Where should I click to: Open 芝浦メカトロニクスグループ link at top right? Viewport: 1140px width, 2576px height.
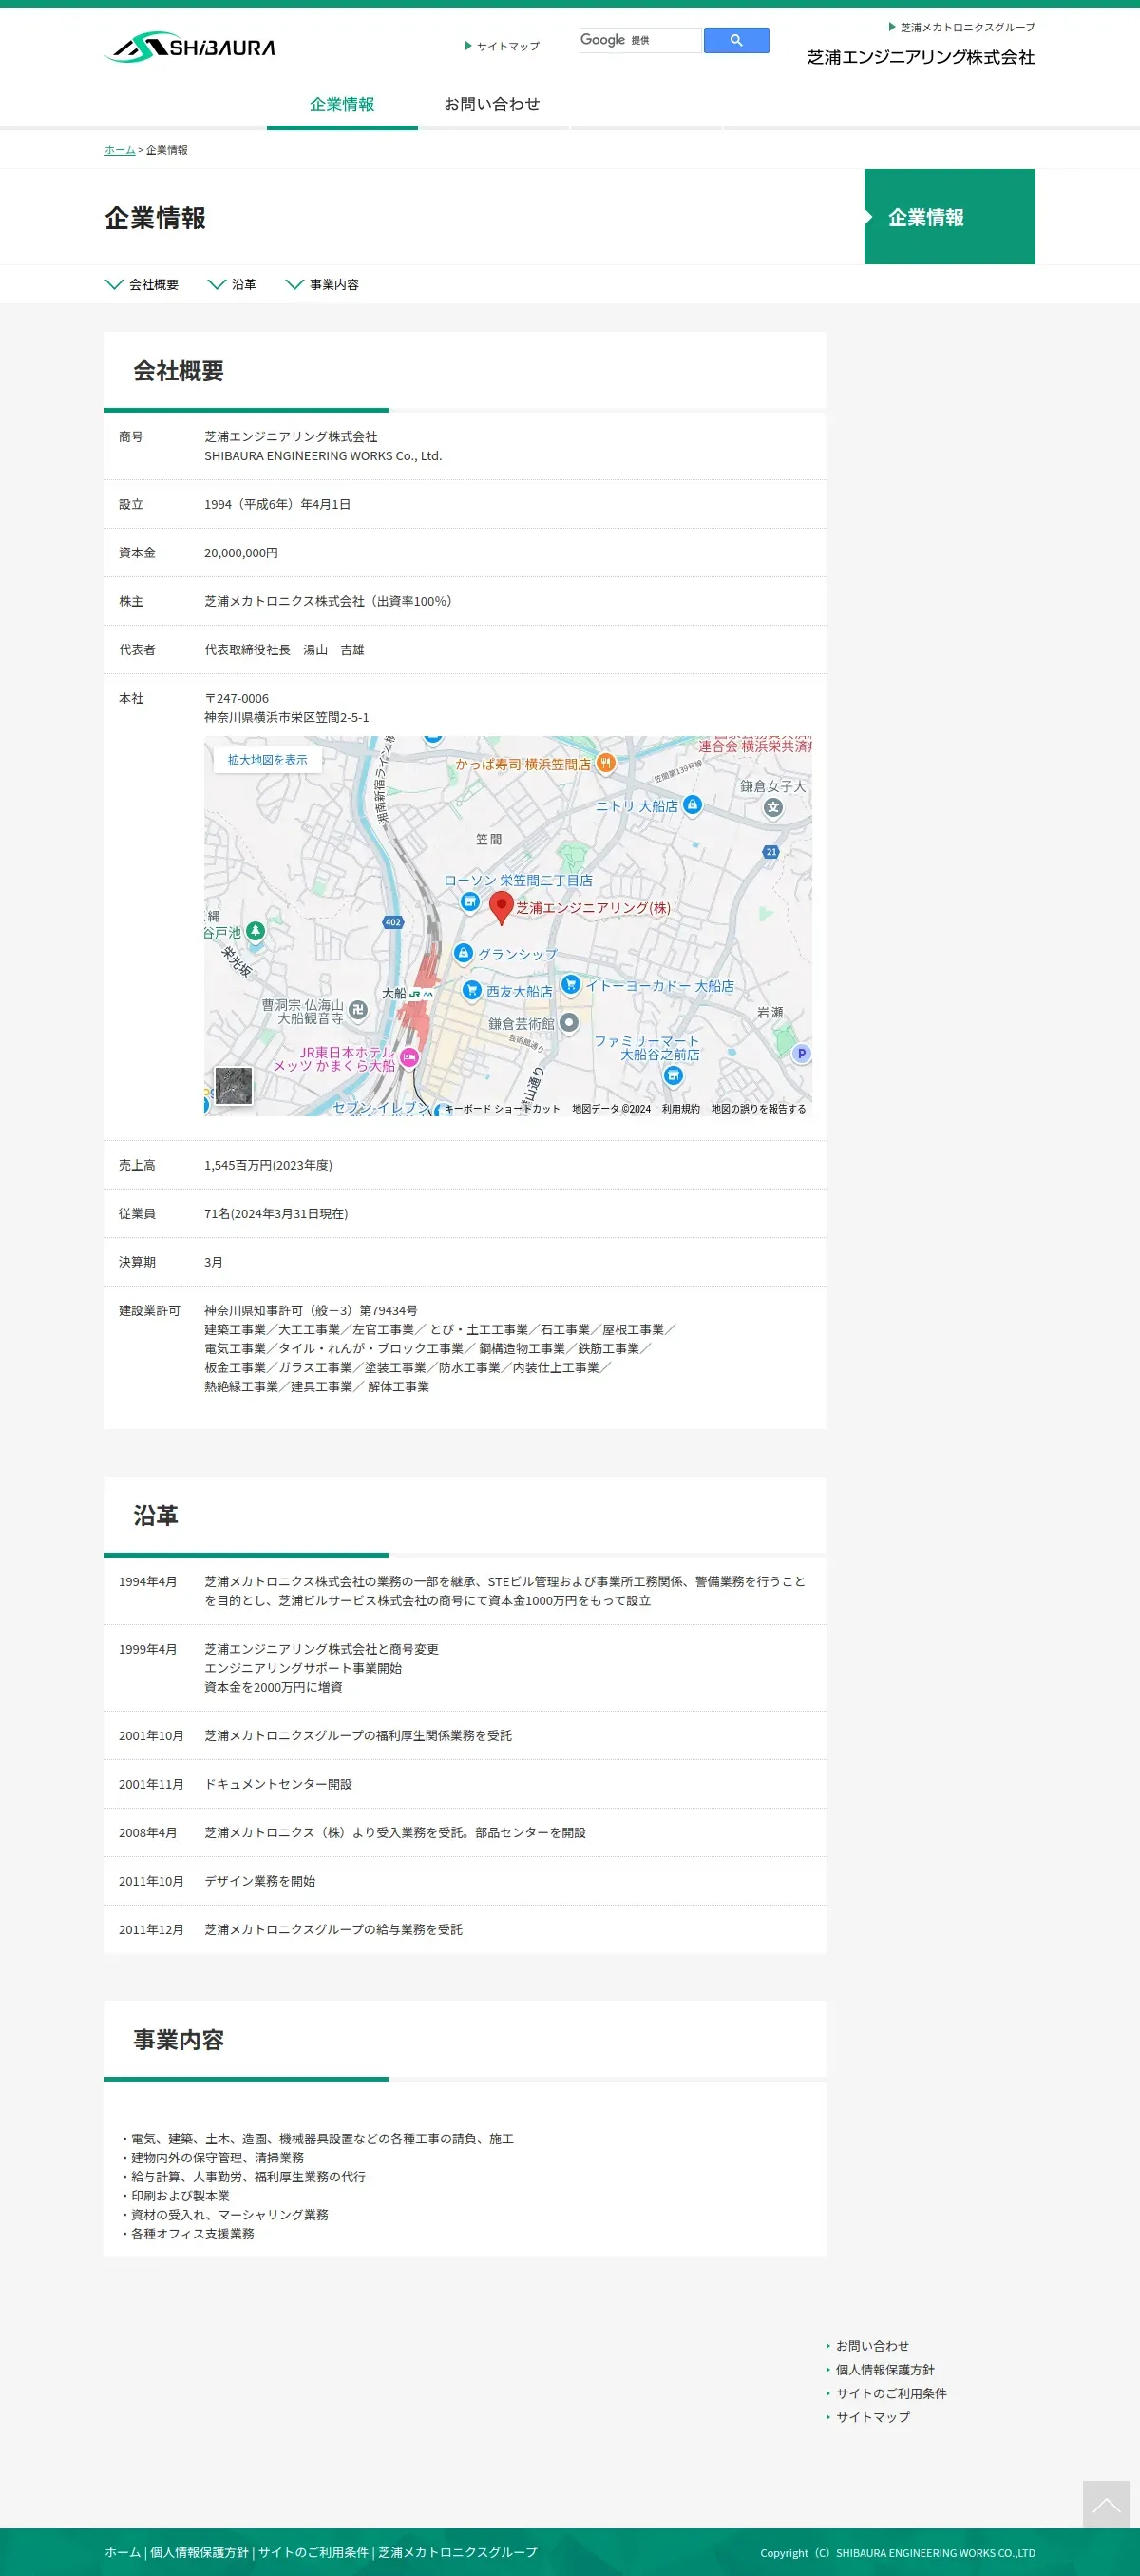point(962,27)
